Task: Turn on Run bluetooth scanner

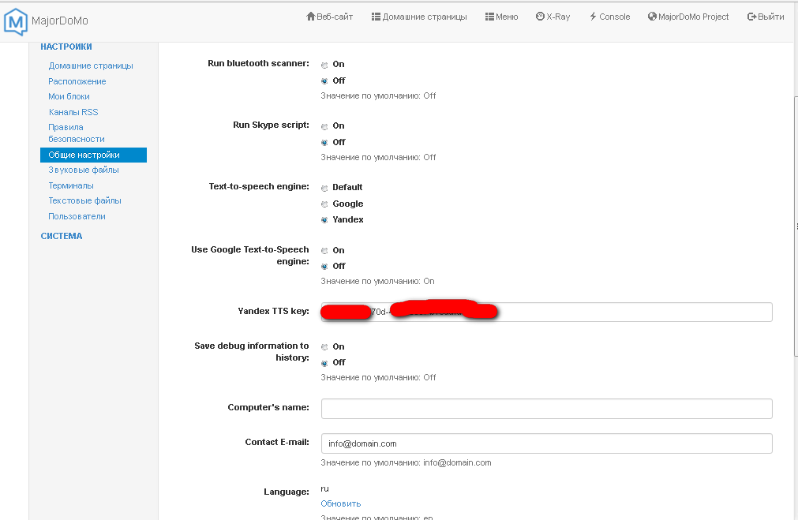Action: (324, 65)
